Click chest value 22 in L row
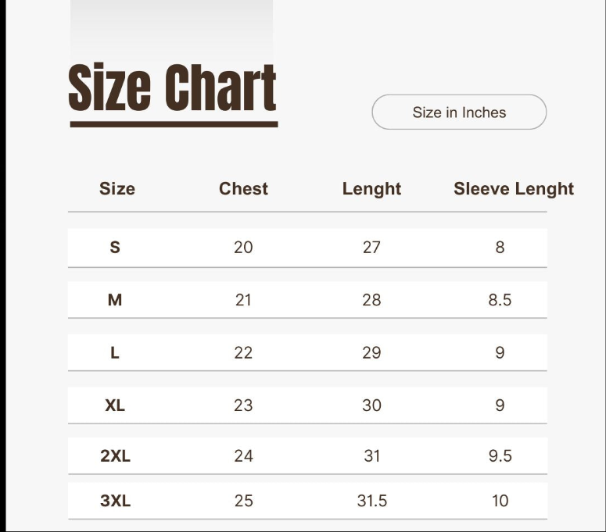The height and width of the screenshot is (532, 606). 243,353
